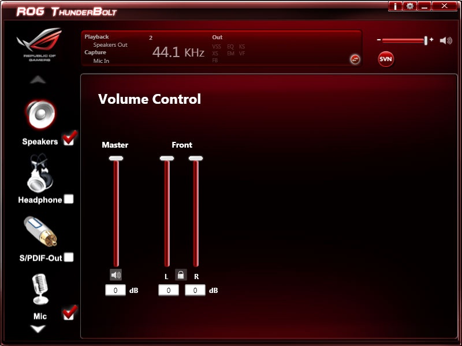
Task: Click the channel count '2' in status panel
Action: 151,38
